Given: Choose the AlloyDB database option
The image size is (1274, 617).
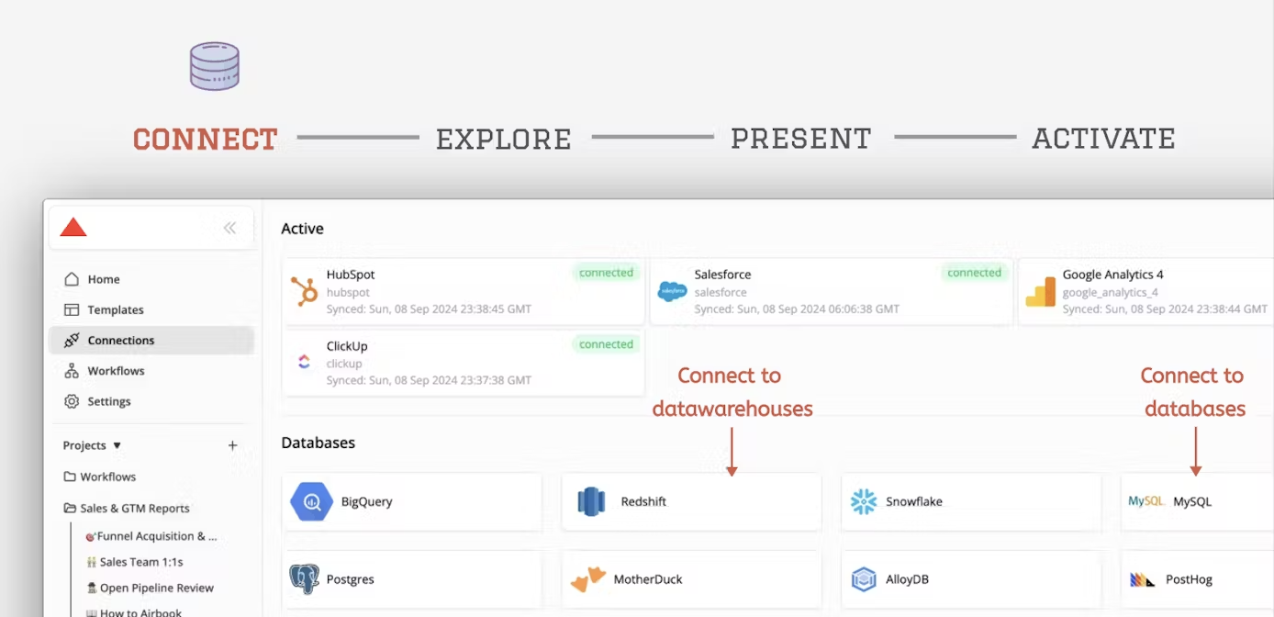Looking at the screenshot, I should [971, 579].
